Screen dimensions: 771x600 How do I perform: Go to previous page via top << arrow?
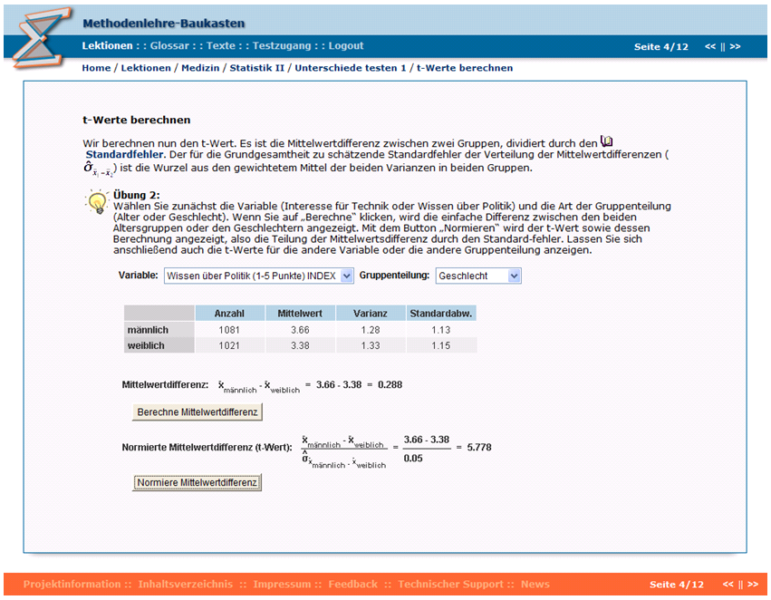point(710,47)
